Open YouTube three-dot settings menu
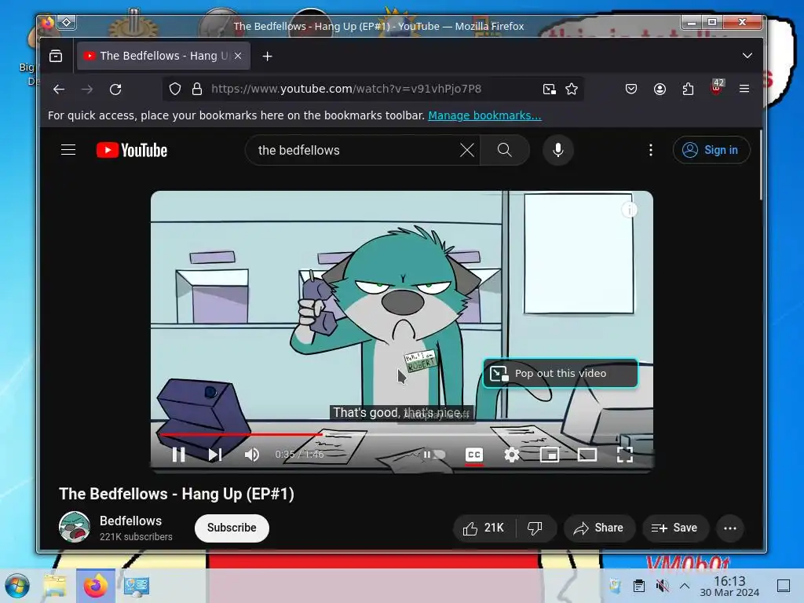The image size is (804, 603). [x=651, y=150]
